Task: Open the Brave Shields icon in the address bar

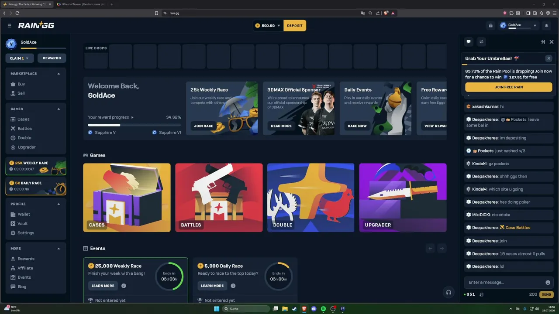Action: pyautogui.click(x=386, y=13)
